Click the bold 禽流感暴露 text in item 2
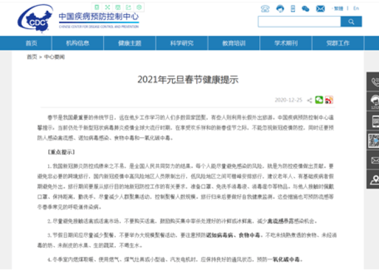This screenshot has width=379, height=271. pos(280,221)
